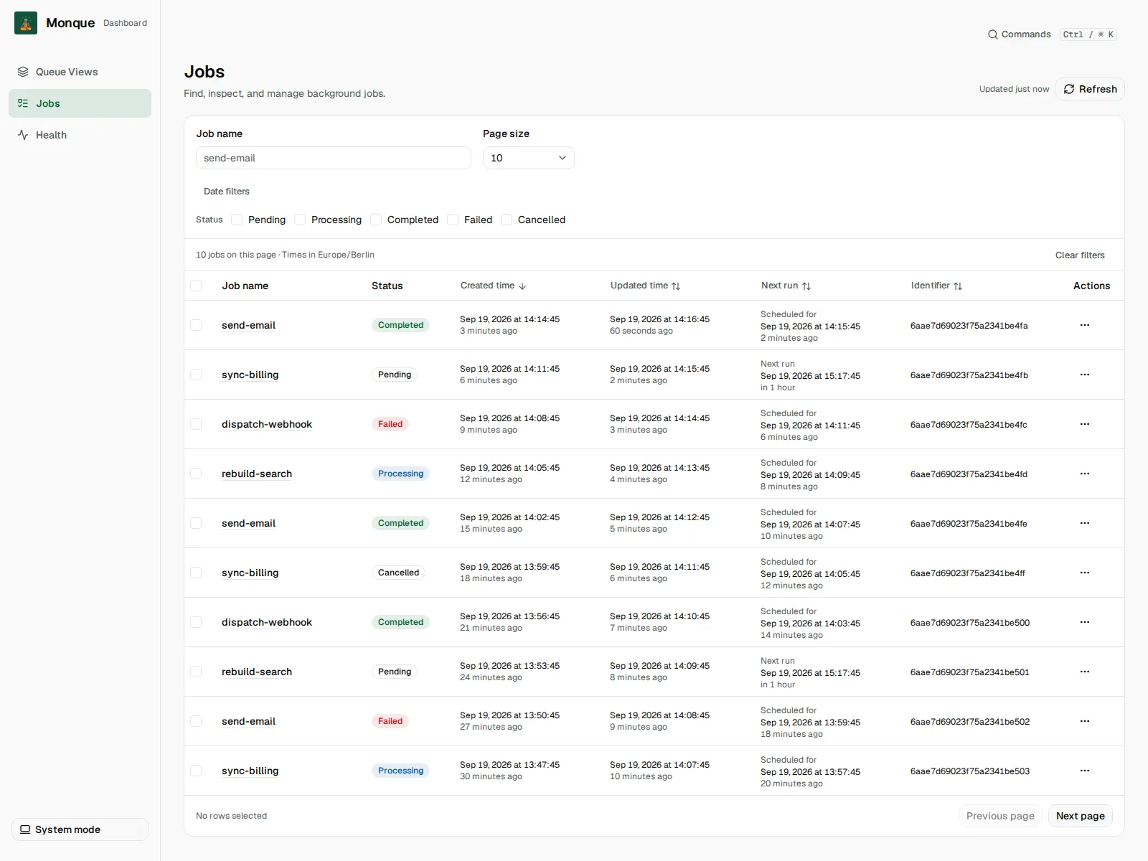Focus the Job name input field
The width and height of the screenshot is (1148, 861).
click(334, 158)
